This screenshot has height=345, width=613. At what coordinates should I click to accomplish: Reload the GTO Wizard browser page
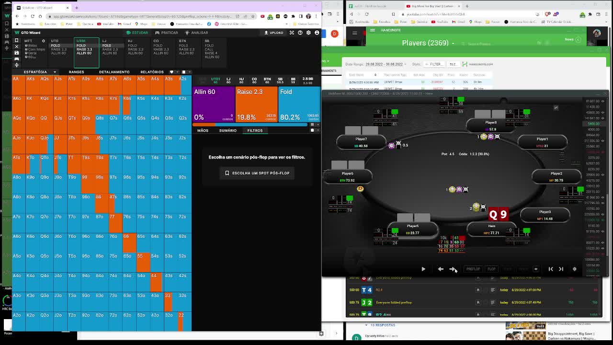point(33,16)
